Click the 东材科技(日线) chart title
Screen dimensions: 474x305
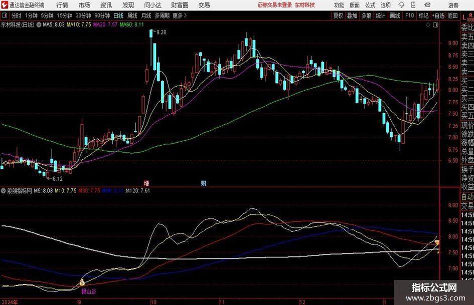pos(18,25)
